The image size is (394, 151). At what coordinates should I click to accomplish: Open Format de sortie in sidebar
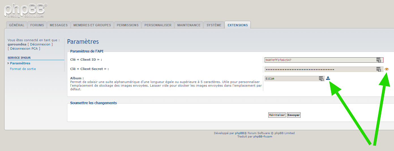coord(23,69)
